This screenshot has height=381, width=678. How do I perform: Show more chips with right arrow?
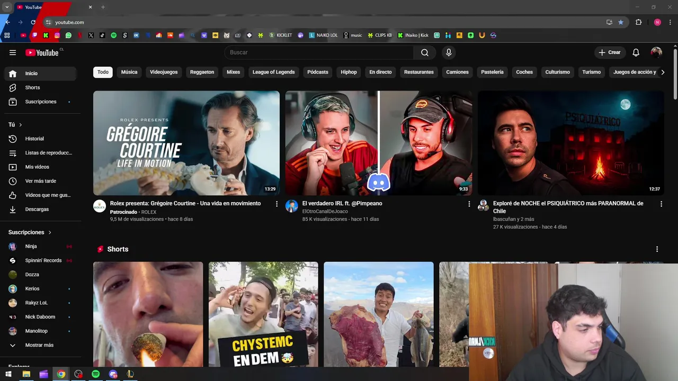coord(662,72)
